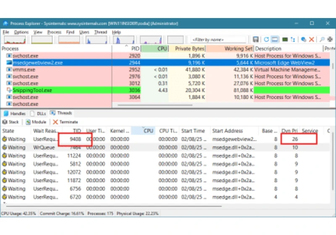This screenshot has width=336, height=235.
Task: Click the Terminate thread button
Action: pyautogui.click(x=66, y=122)
